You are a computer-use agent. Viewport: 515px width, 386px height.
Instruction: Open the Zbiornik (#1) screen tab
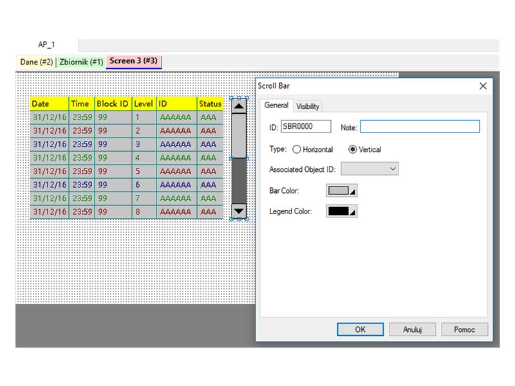coord(81,62)
